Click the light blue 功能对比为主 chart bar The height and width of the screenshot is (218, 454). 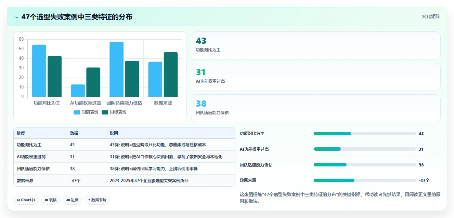click(39, 71)
